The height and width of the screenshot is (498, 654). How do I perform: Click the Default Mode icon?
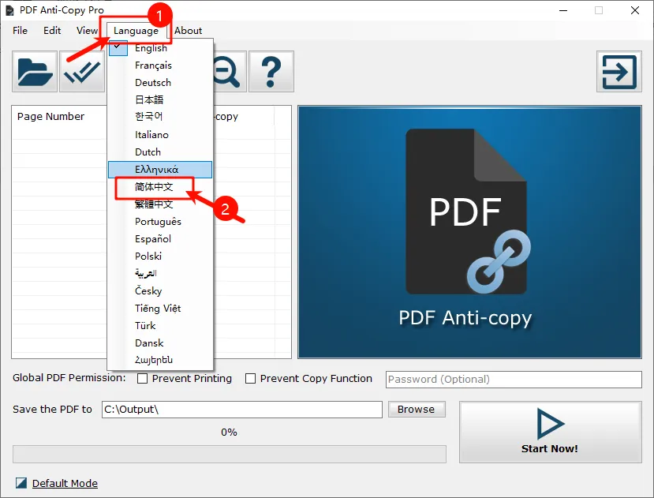21,483
